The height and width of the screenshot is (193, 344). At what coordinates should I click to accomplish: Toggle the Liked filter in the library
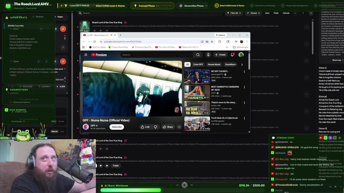pos(267,13)
